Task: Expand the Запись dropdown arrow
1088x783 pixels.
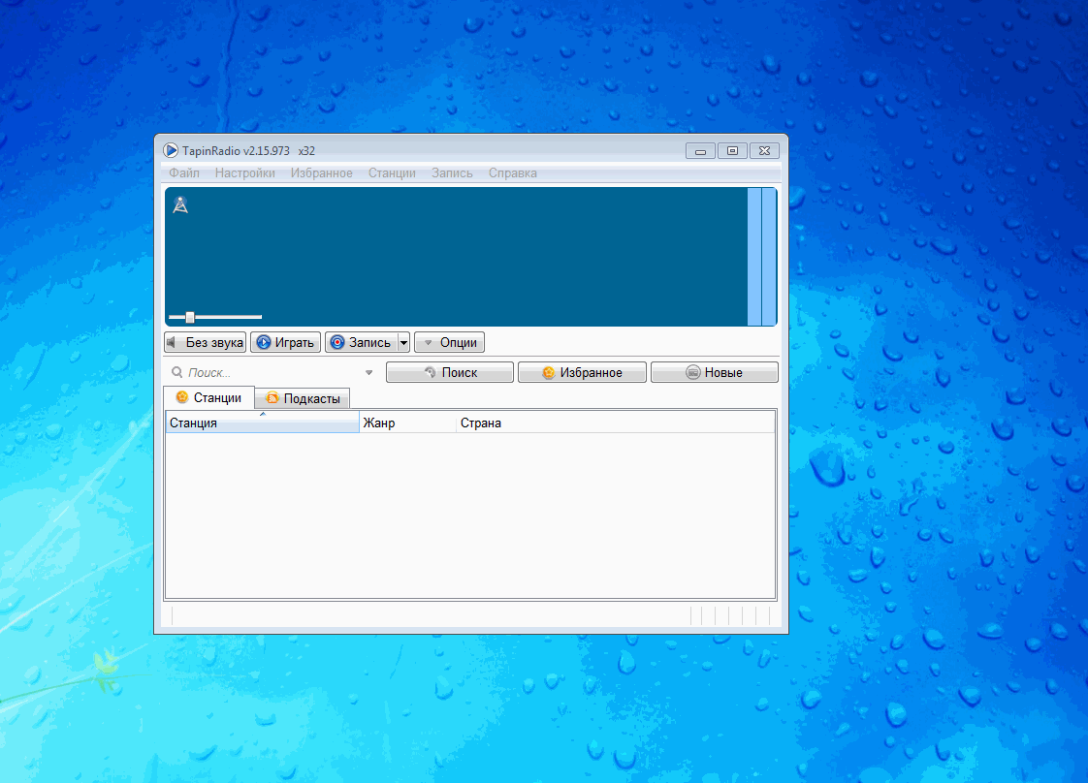Action: click(x=403, y=342)
